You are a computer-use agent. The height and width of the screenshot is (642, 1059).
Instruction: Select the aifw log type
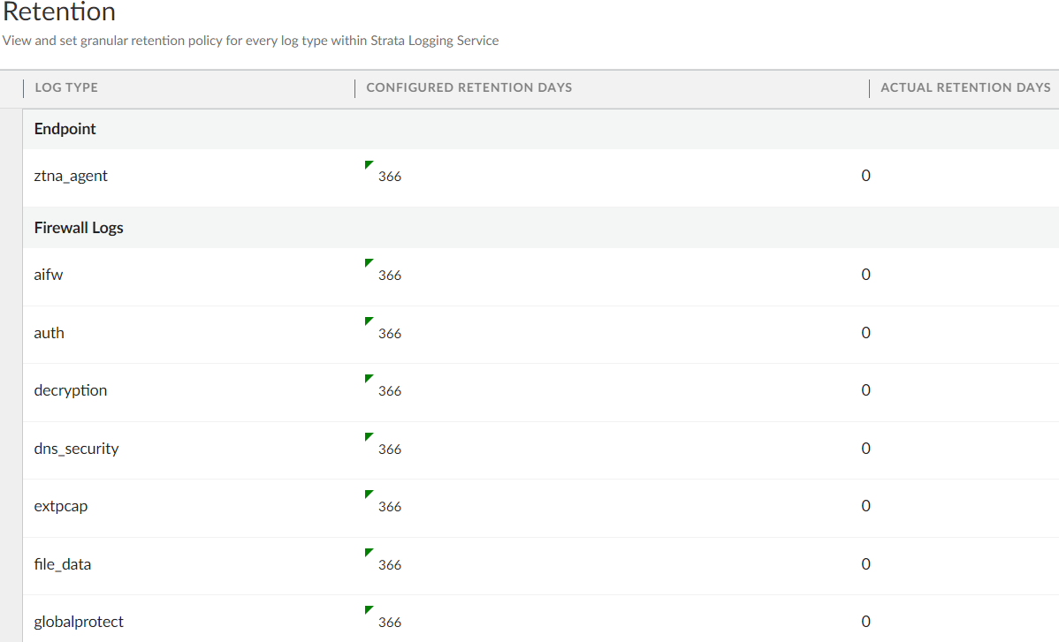click(x=49, y=275)
